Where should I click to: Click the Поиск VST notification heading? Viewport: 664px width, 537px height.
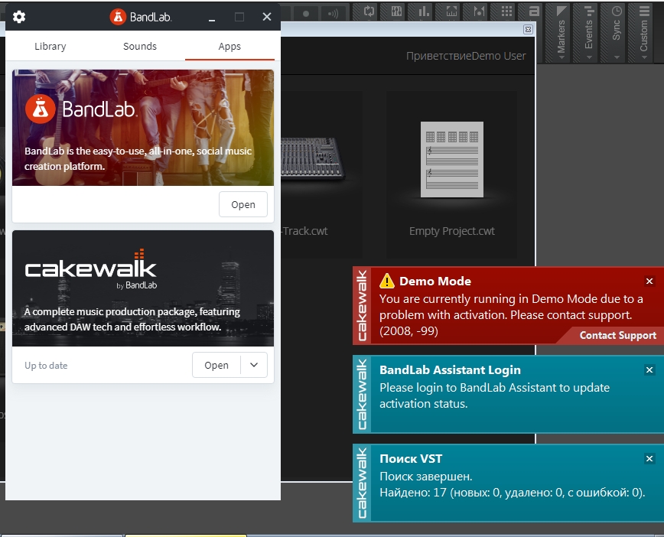(411, 459)
